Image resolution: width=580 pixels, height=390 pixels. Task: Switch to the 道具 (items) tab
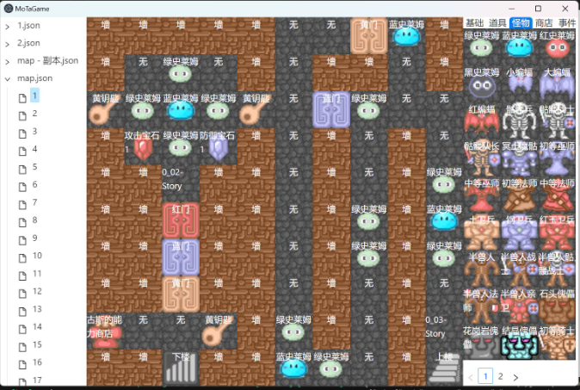click(497, 22)
